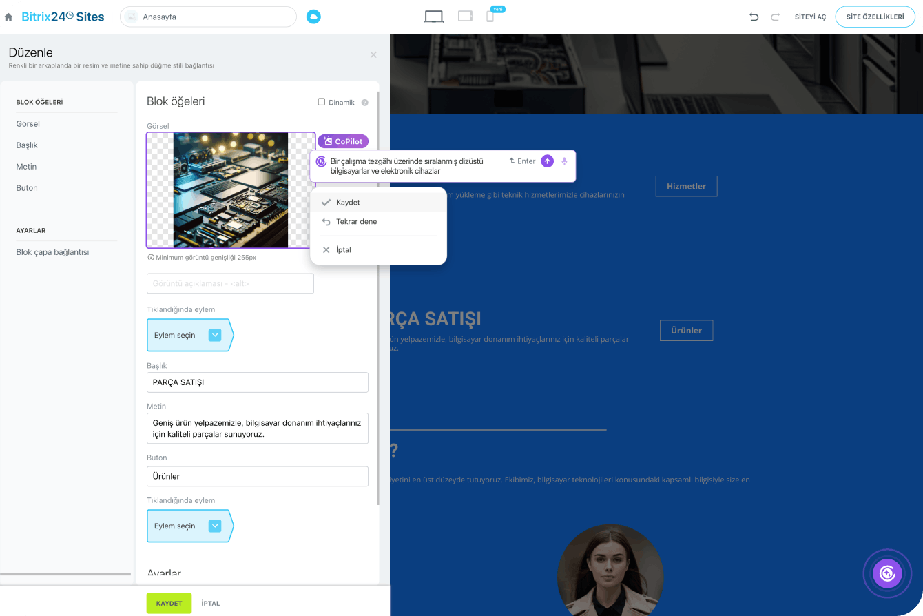The width and height of the screenshot is (923, 616).
Task: Expand the first Eylem seçin dropdown
Action: tap(215, 335)
